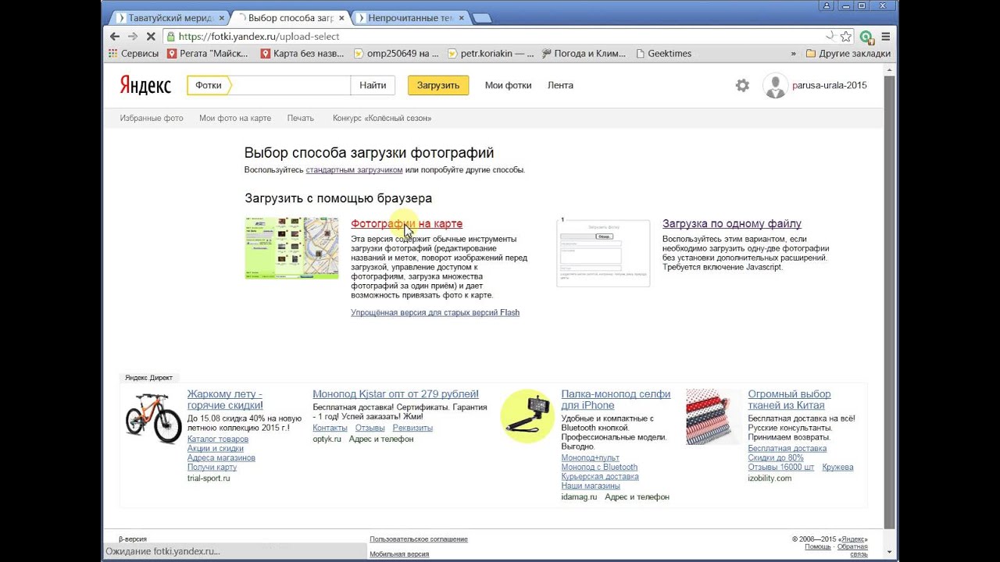The width and height of the screenshot is (1000, 562).
Task: Open Регата "Майск..." bookmark
Action: [207, 54]
